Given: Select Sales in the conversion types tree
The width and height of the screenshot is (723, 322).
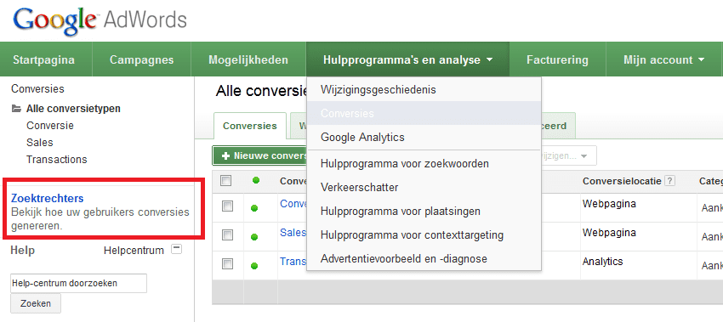Looking at the screenshot, I should tap(40, 143).
